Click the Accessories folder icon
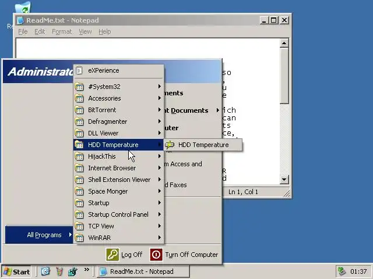This screenshot has height=279, width=373. coord(79,98)
